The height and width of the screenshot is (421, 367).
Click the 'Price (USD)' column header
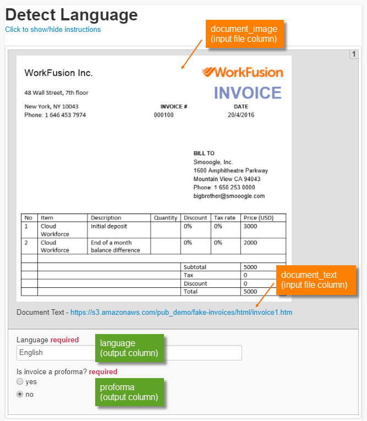click(x=259, y=218)
